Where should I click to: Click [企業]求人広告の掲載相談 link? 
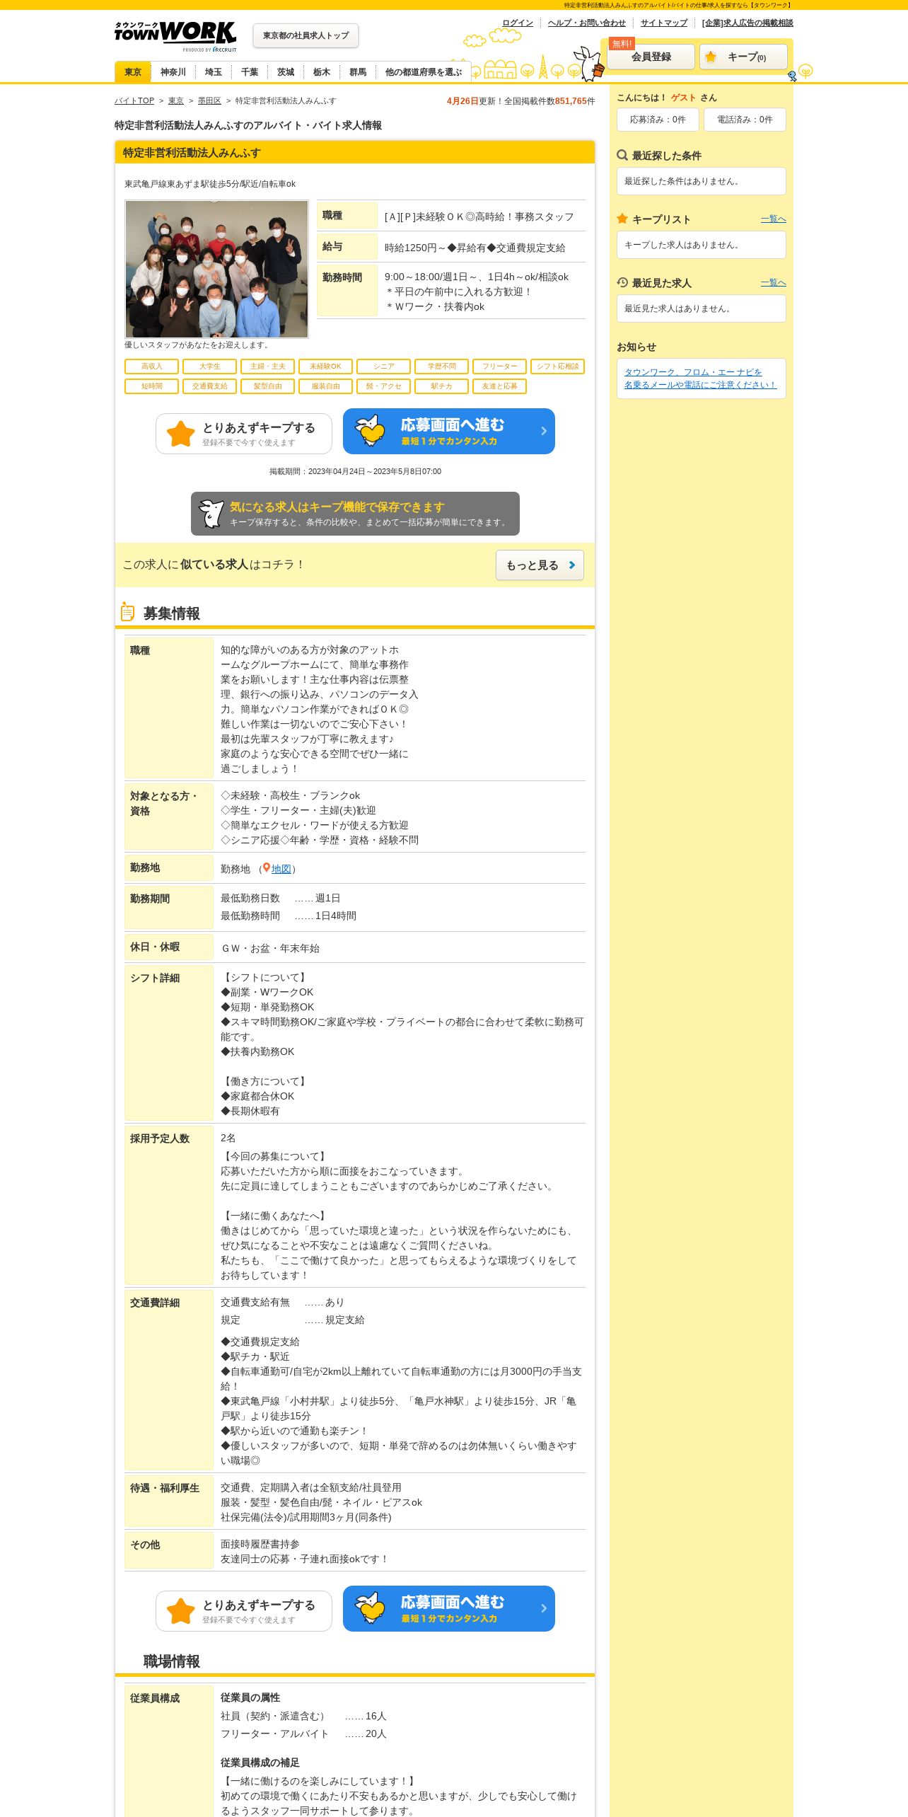[747, 23]
